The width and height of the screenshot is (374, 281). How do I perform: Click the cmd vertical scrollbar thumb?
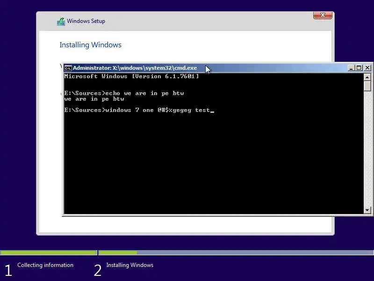point(367,86)
